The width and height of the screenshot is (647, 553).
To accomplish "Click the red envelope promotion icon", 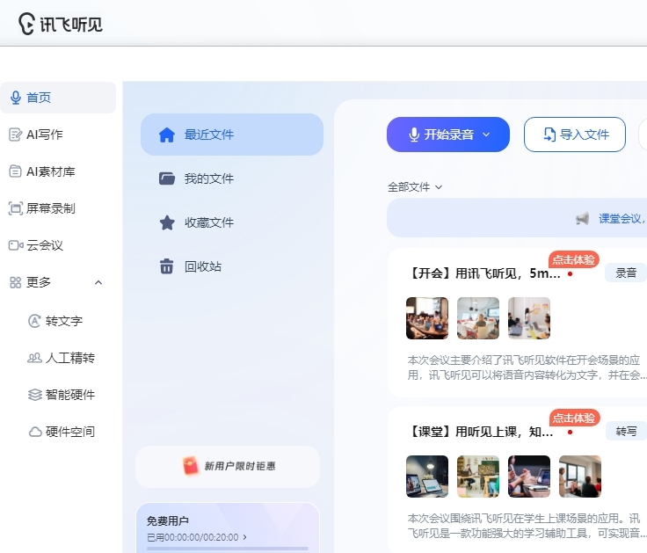I will tap(191, 466).
